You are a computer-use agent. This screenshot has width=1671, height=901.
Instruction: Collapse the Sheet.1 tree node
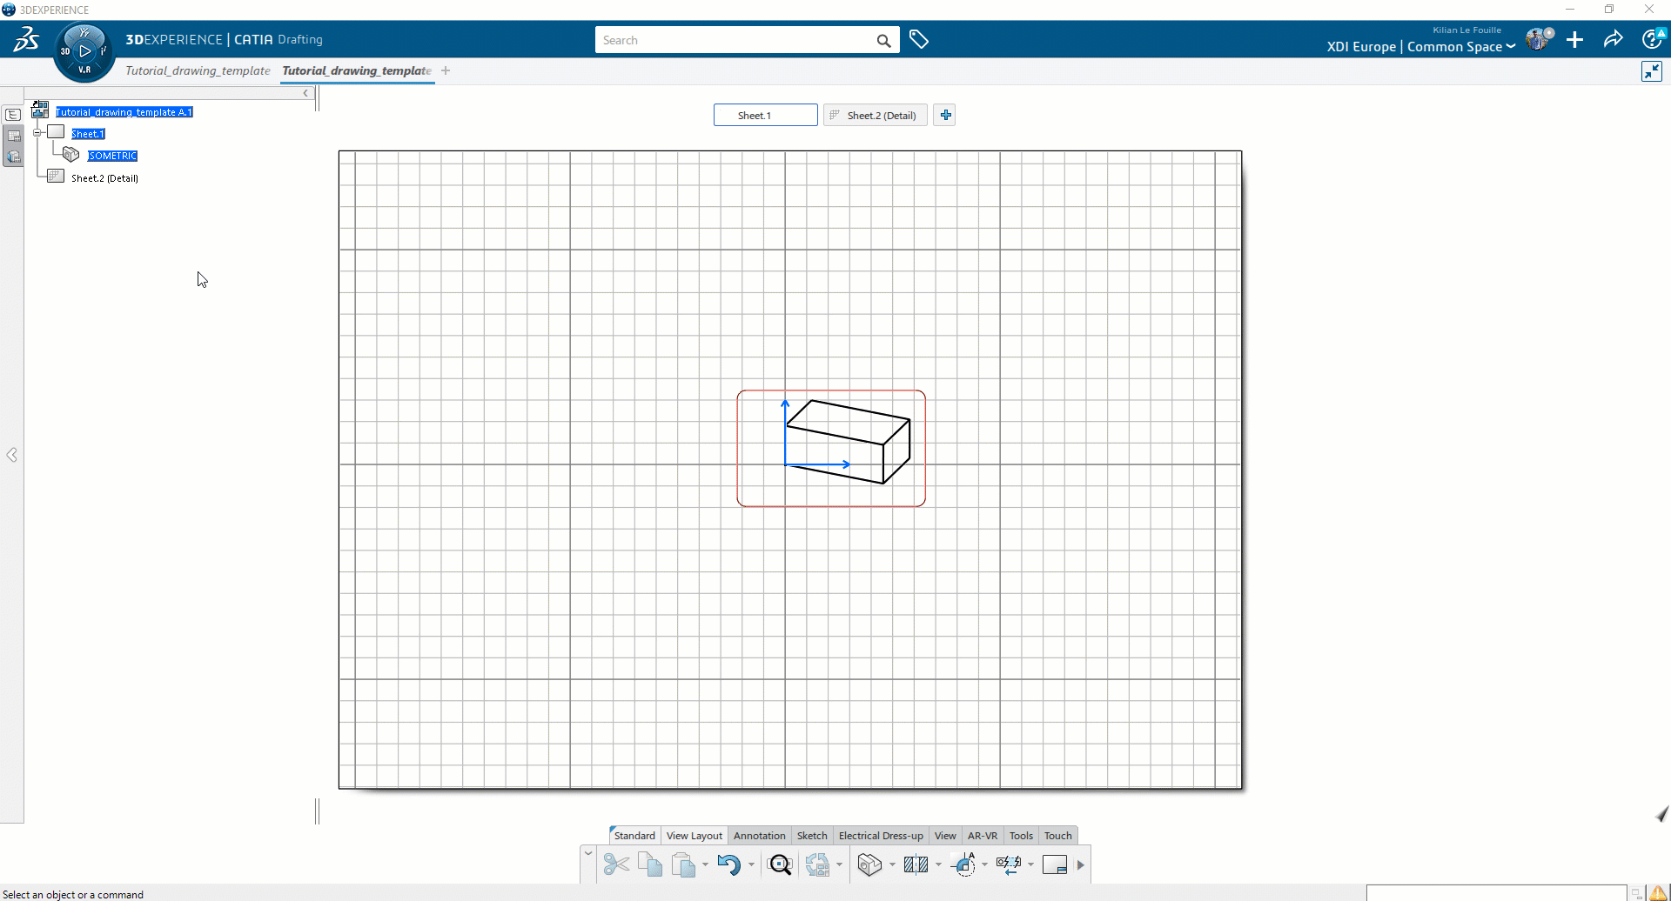click(x=37, y=132)
